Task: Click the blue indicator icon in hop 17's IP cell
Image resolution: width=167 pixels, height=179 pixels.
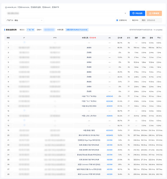Action: (24, 120)
